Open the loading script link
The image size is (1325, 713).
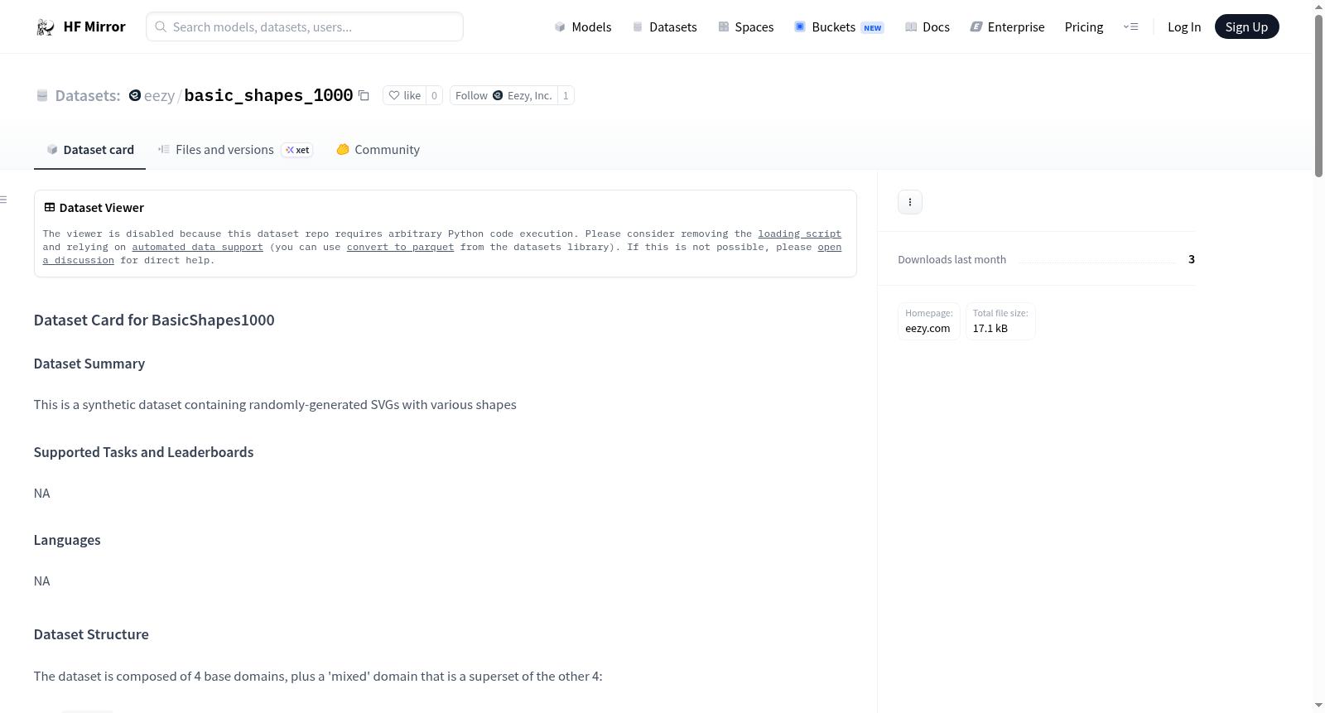pyautogui.click(x=799, y=234)
